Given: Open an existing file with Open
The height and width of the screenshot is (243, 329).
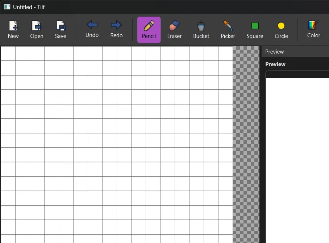Looking at the screenshot, I should click(x=37, y=30).
